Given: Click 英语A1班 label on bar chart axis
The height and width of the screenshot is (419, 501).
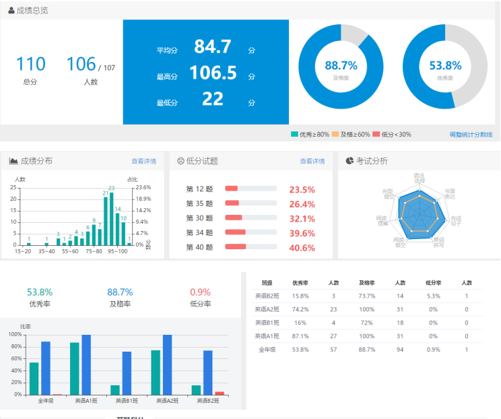Looking at the screenshot, I should click(x=86, y=401).
